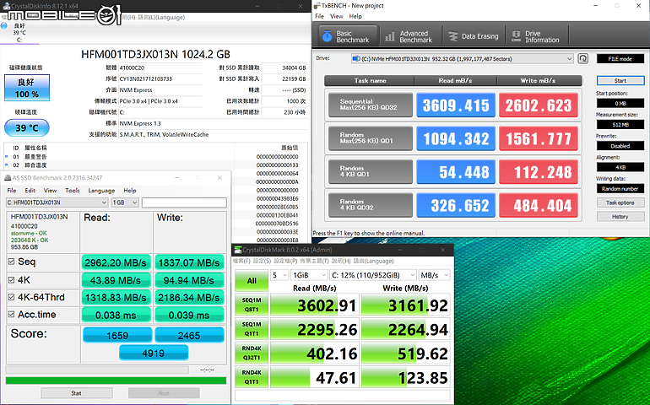This screenshot has width=650, height=405.
Task: Open TxBENCH View menu
Action: pos(336,16)
